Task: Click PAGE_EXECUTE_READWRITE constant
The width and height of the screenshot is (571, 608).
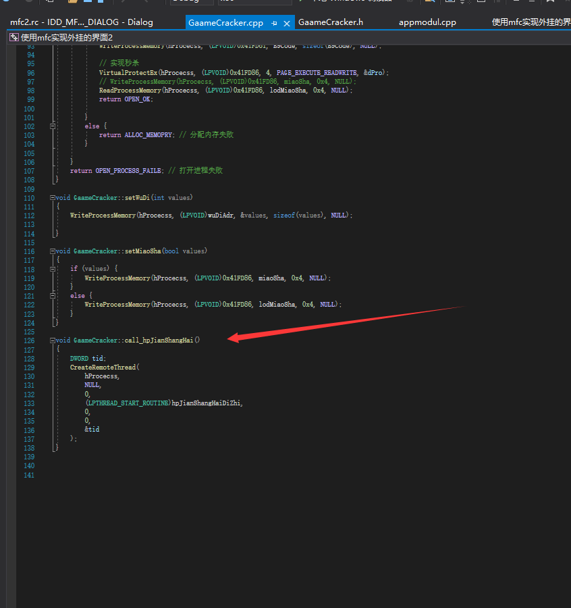Action: (x=317, y=72)
